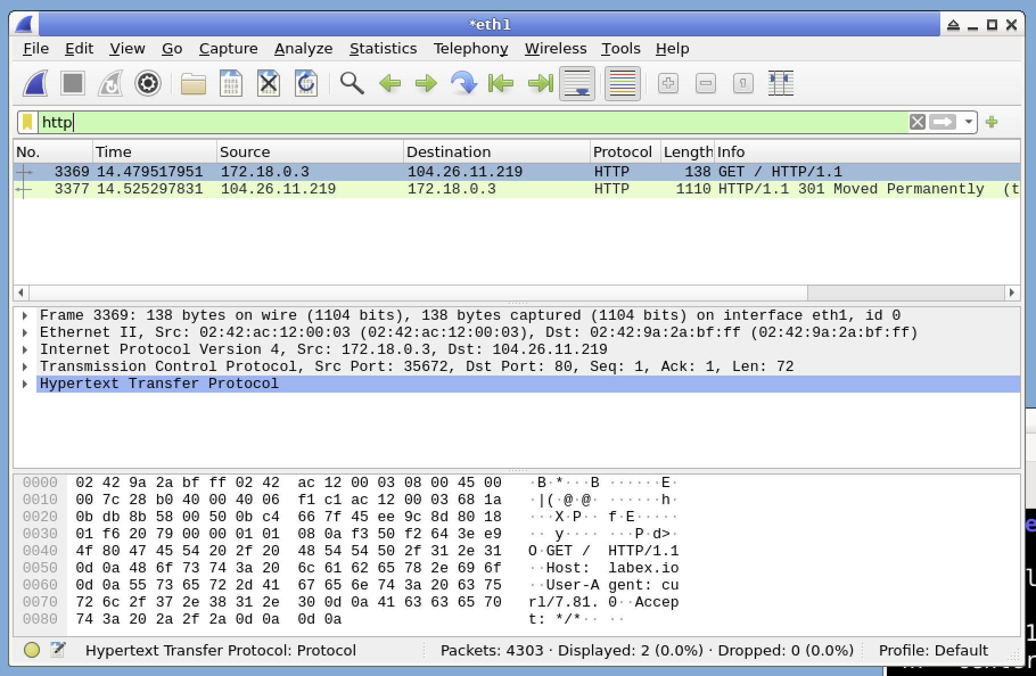Expand the Hypertext Transfer Protocol tree item
1036x676 pixels.
click(x=25, y=384)
